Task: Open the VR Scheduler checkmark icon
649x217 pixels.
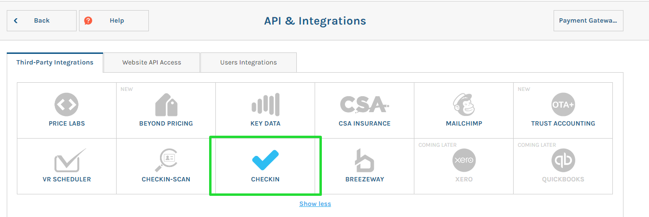Action: click(x=66, y=160)
